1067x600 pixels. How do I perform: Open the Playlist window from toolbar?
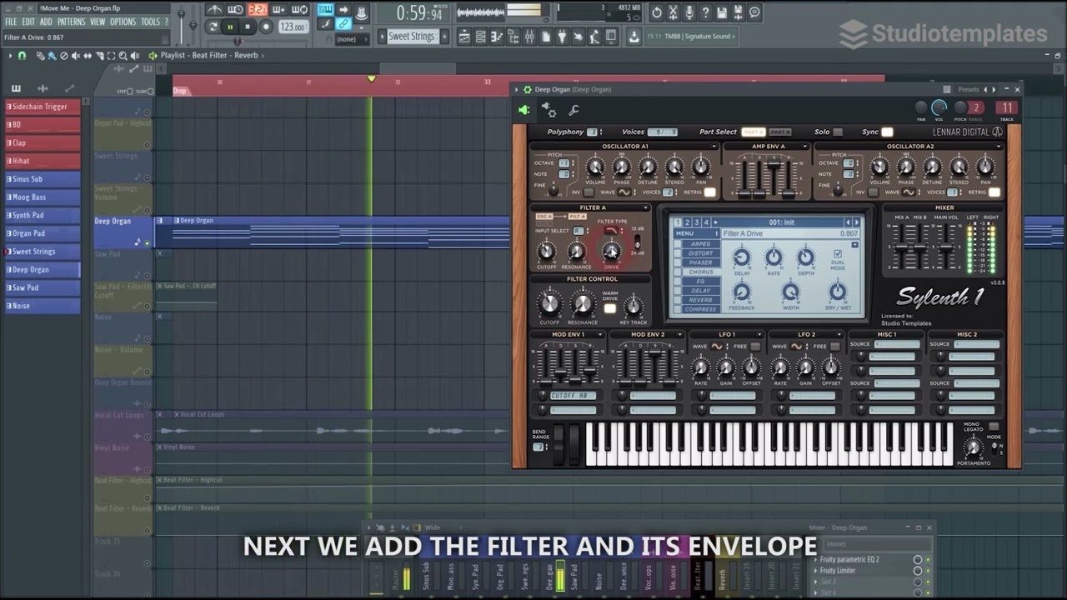464,37
